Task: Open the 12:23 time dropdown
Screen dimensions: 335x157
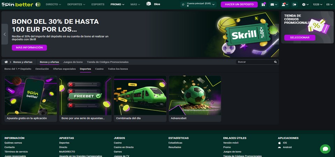Action: [318, 4]
